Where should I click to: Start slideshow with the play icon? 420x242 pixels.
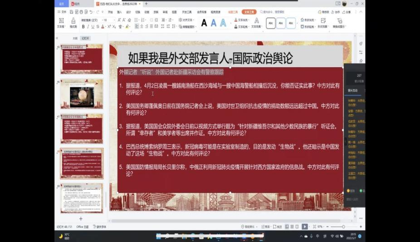(x=305, y=227)
